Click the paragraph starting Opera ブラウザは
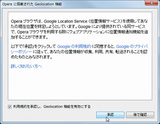The image size is (160, 124). coord(79,29)
